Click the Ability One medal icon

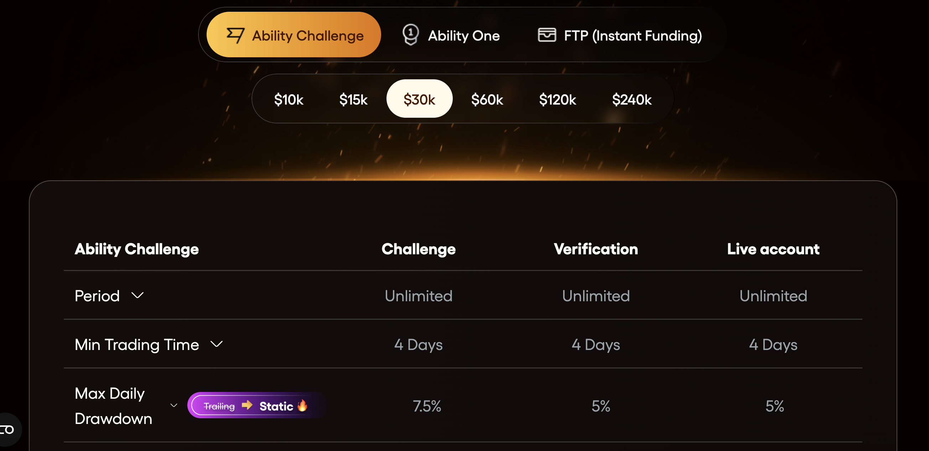(410, 35)
